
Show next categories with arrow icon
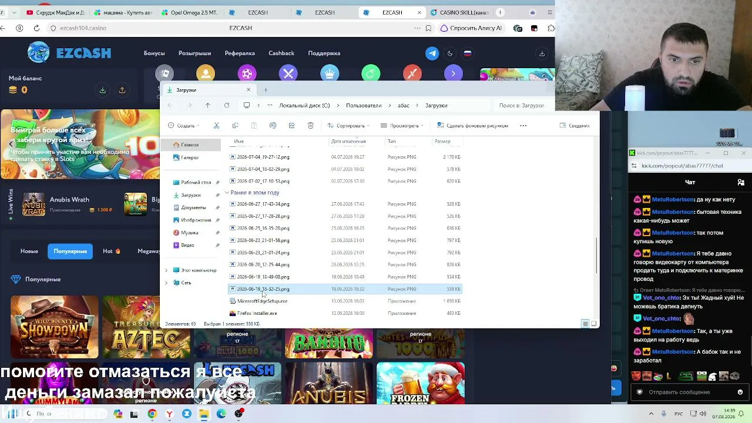(x=453, y=73)
